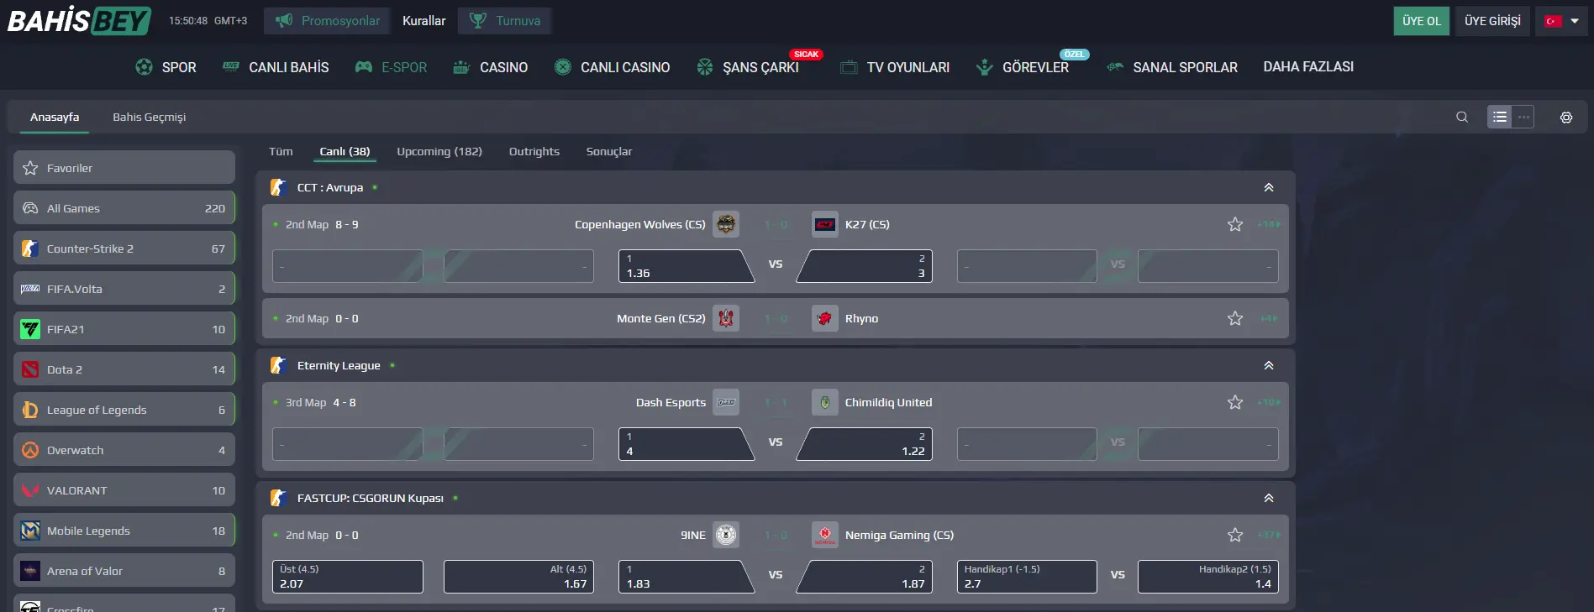The width and height of the screenshot is (1594, 612).
Task: Open SANAL SPORLAR section
Action: tap(1172, 67)
